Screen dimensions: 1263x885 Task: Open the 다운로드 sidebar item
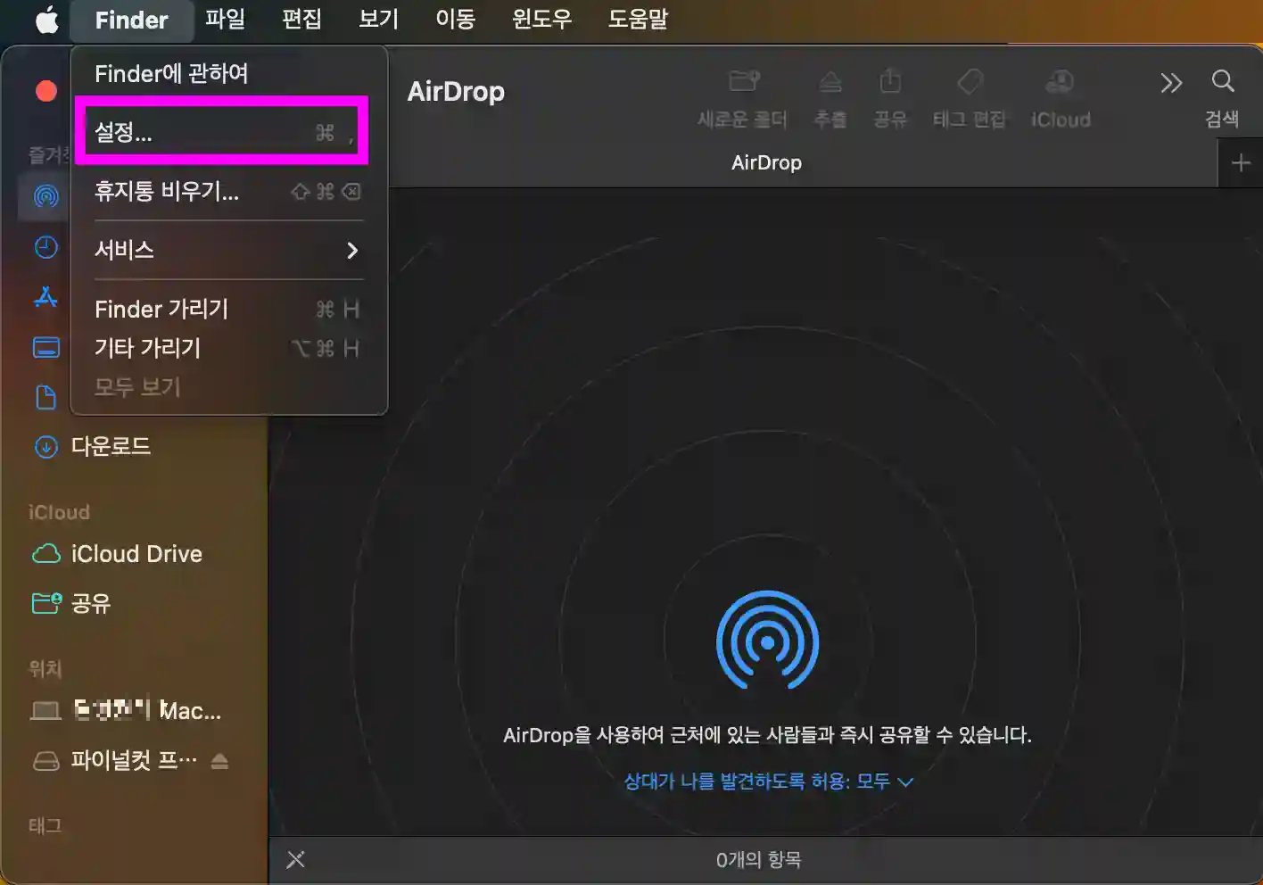tap(111, 447)
